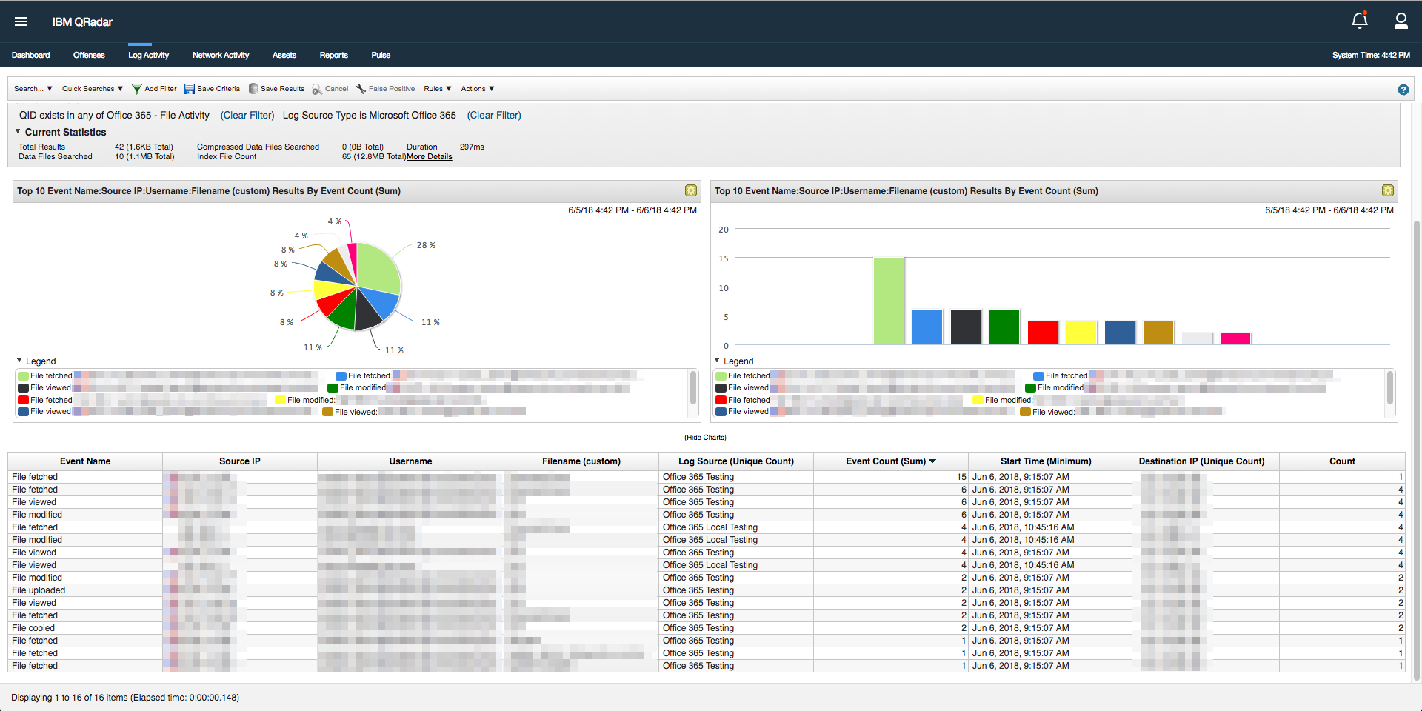1422x711 pixels.
Task: Click the Filename (custom) column header
Action: [x=581, y=461]
